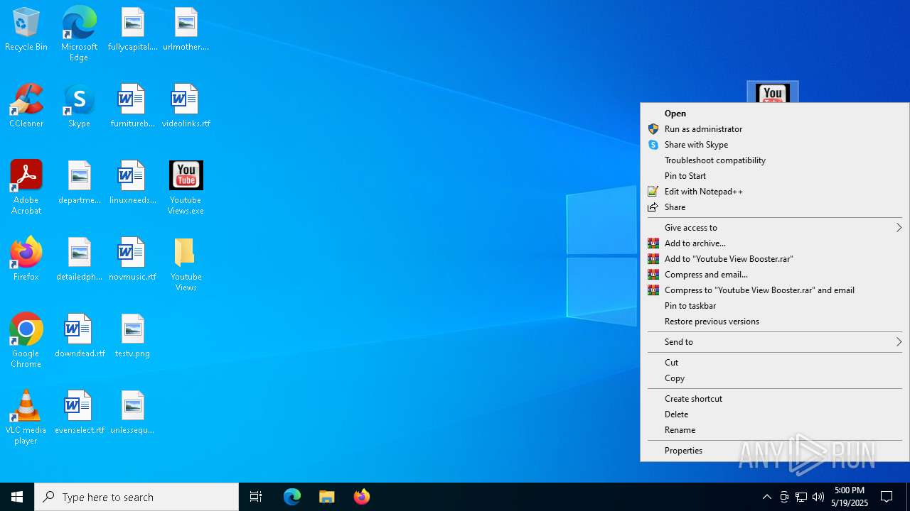Choose Add to "Youtube View Booster.rar"
Image resolution: width=910 pixels, height=511 pixels.
(x=775, y=259)
